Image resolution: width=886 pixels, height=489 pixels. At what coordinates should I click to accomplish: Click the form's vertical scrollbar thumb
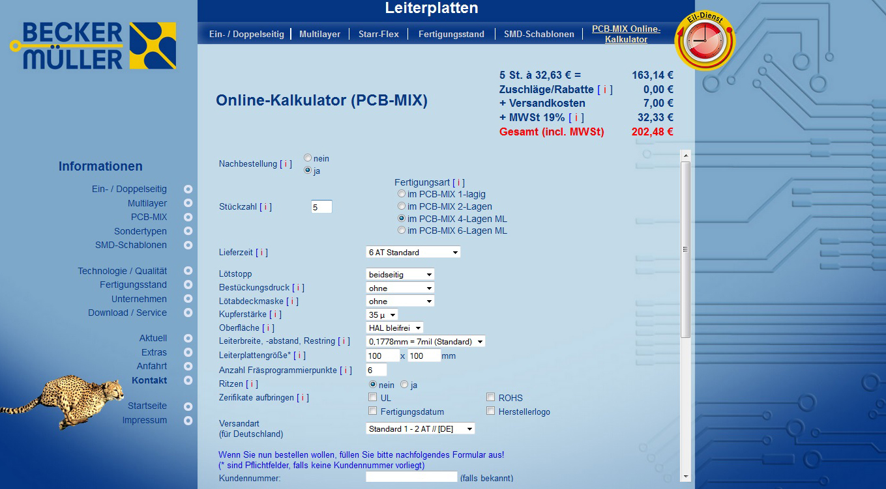pyautogui.click(x=685, y=249)
